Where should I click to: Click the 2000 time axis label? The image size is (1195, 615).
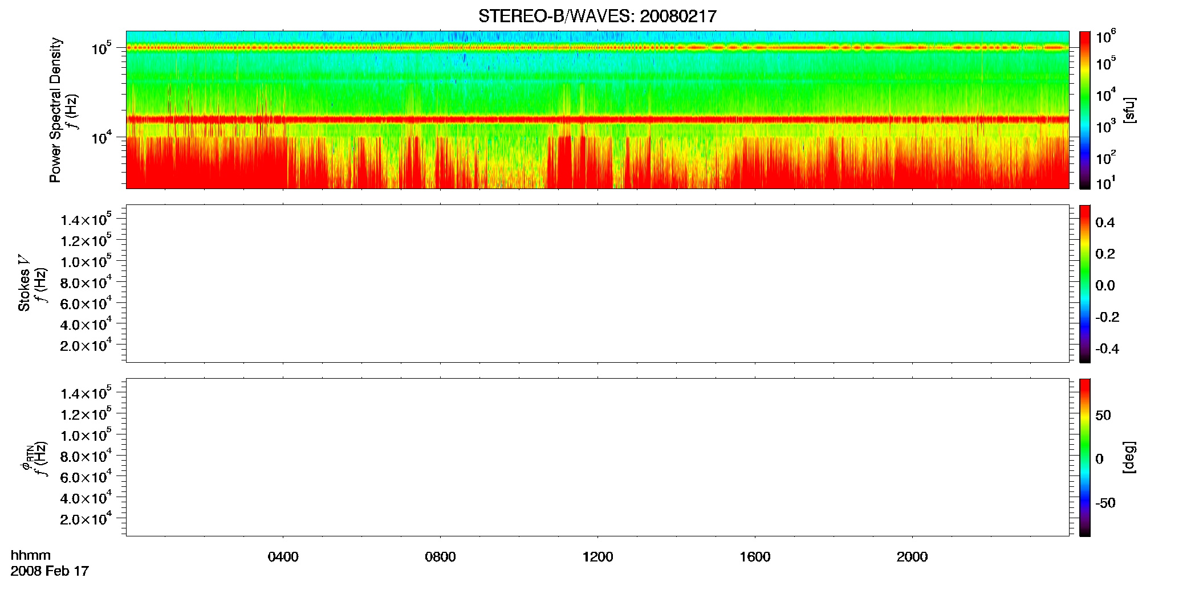[x=912, y=557]
